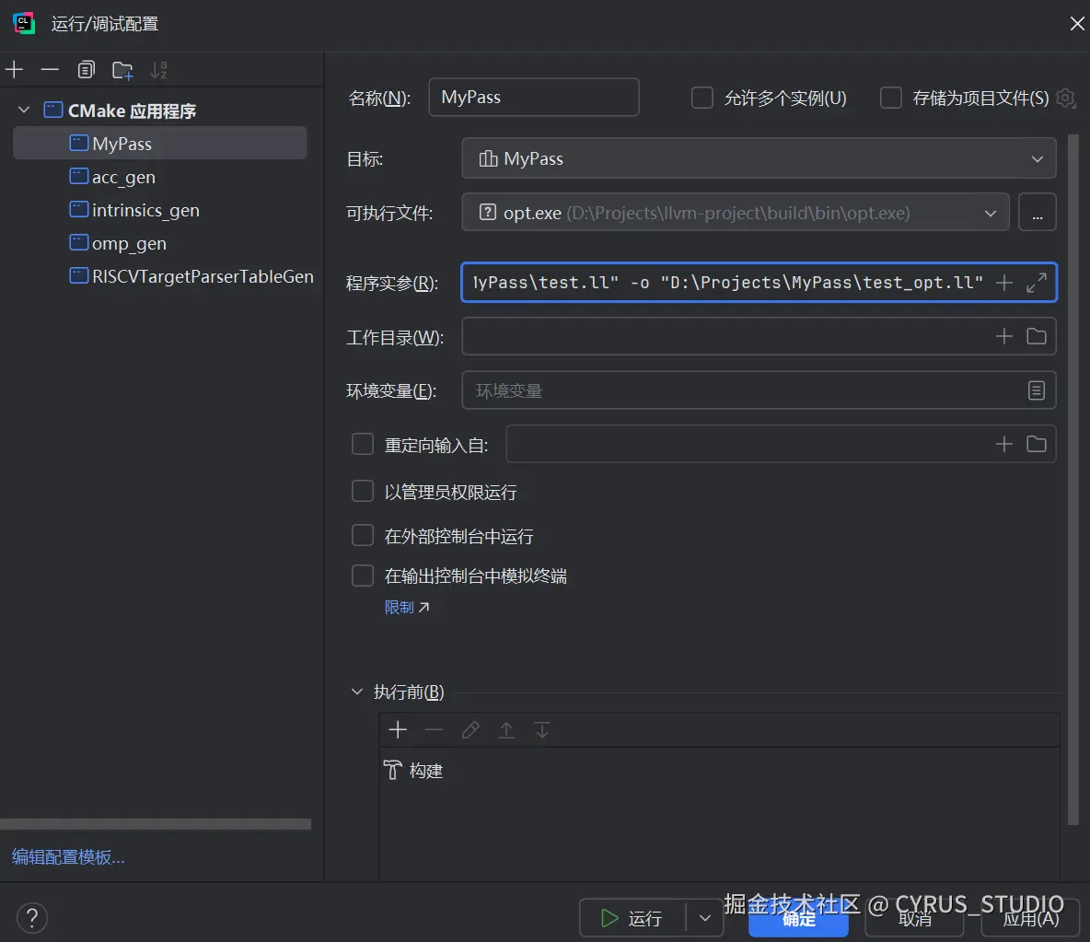1090x942 pixels.
Task: Insert macro in 重定向输入自 field
Action: coord(1003,444)
